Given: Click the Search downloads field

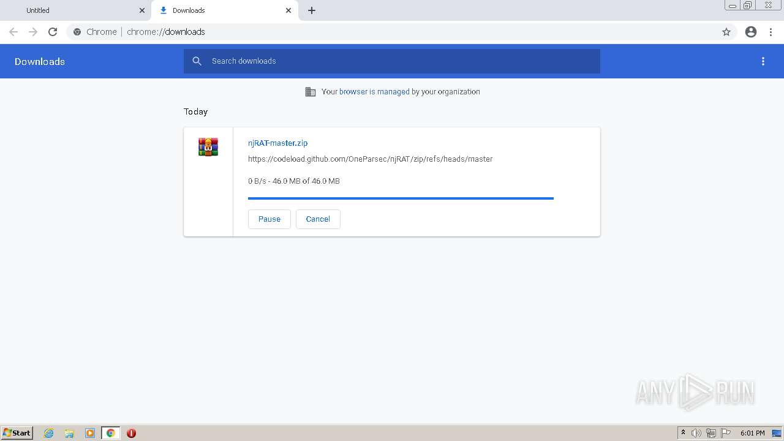Looking at the screenshot, I should (x=392, y=61).
